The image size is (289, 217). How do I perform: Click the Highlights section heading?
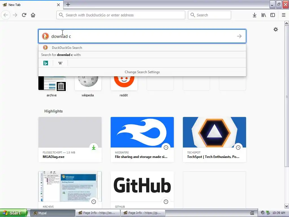point(53,111)
